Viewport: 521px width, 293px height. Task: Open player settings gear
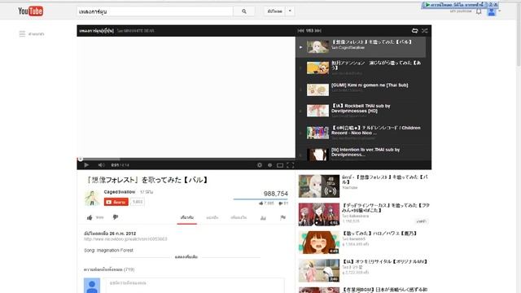click(x=260, y=164)
